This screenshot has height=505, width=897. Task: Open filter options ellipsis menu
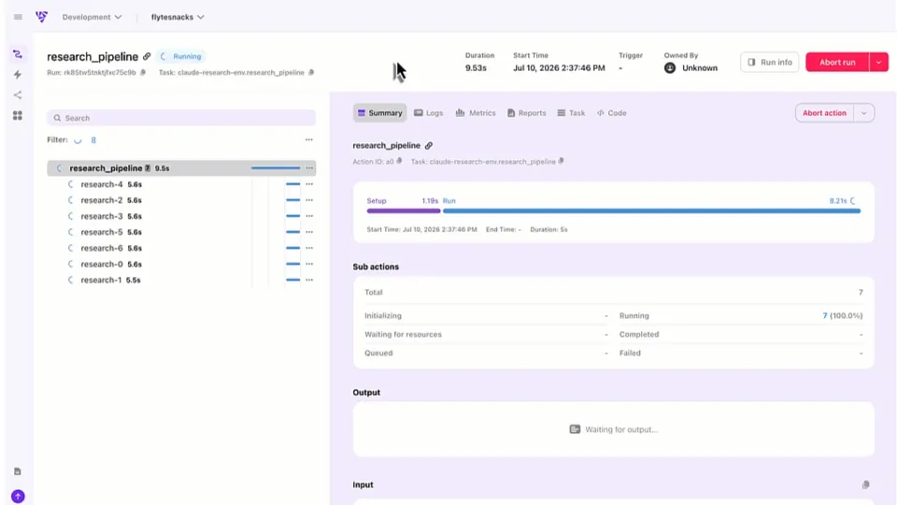pos(309,139)
